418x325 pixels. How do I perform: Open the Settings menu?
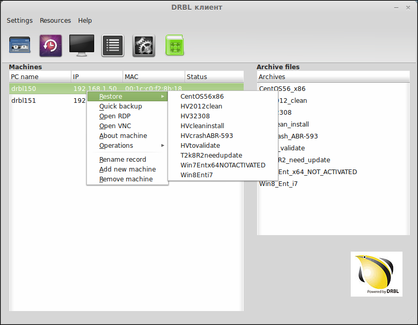coord(20,21)
